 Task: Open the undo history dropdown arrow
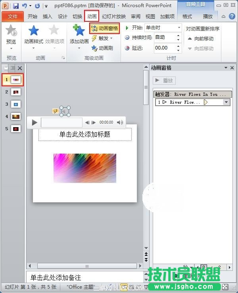click(30, 6)
